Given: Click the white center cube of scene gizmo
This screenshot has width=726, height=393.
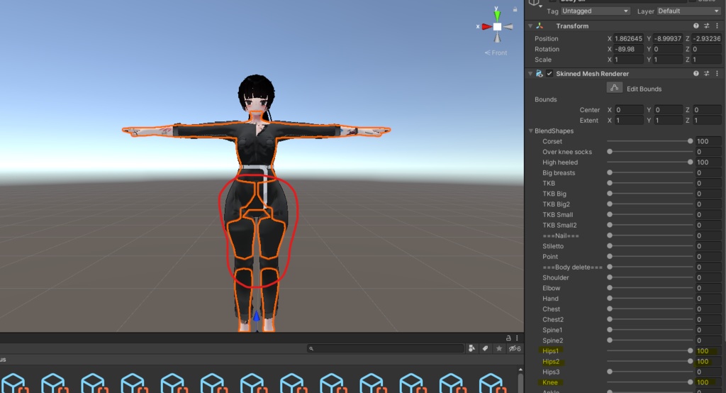Looking at the screenshot, I should click(497, 27).
